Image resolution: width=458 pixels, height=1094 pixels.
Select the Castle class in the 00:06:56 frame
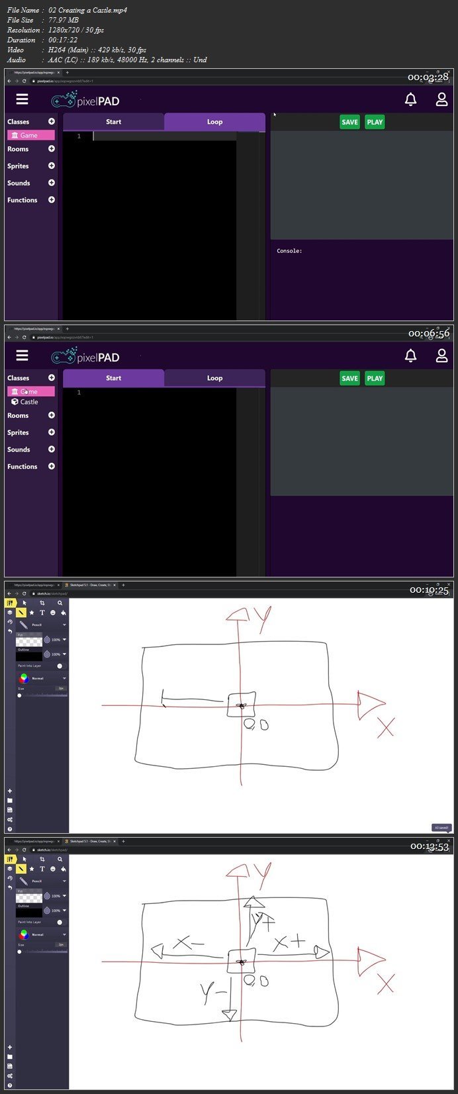[x=25, y=402]
